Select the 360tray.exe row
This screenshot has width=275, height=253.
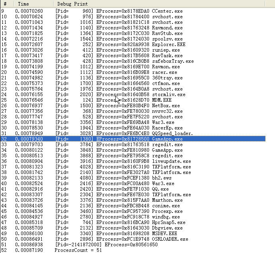click(x=133, y=78)
